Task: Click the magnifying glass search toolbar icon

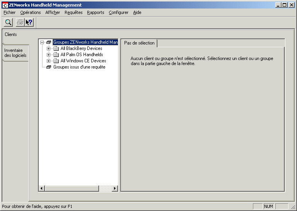Action: [x=9, y=22]
